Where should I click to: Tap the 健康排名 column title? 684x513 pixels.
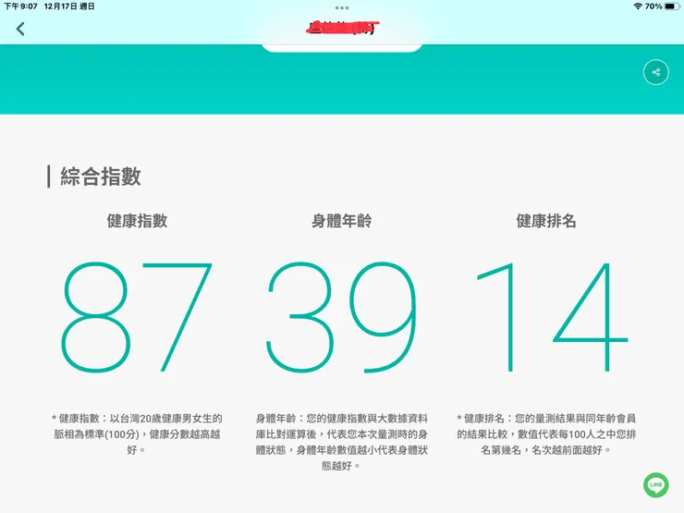[546, 221]
